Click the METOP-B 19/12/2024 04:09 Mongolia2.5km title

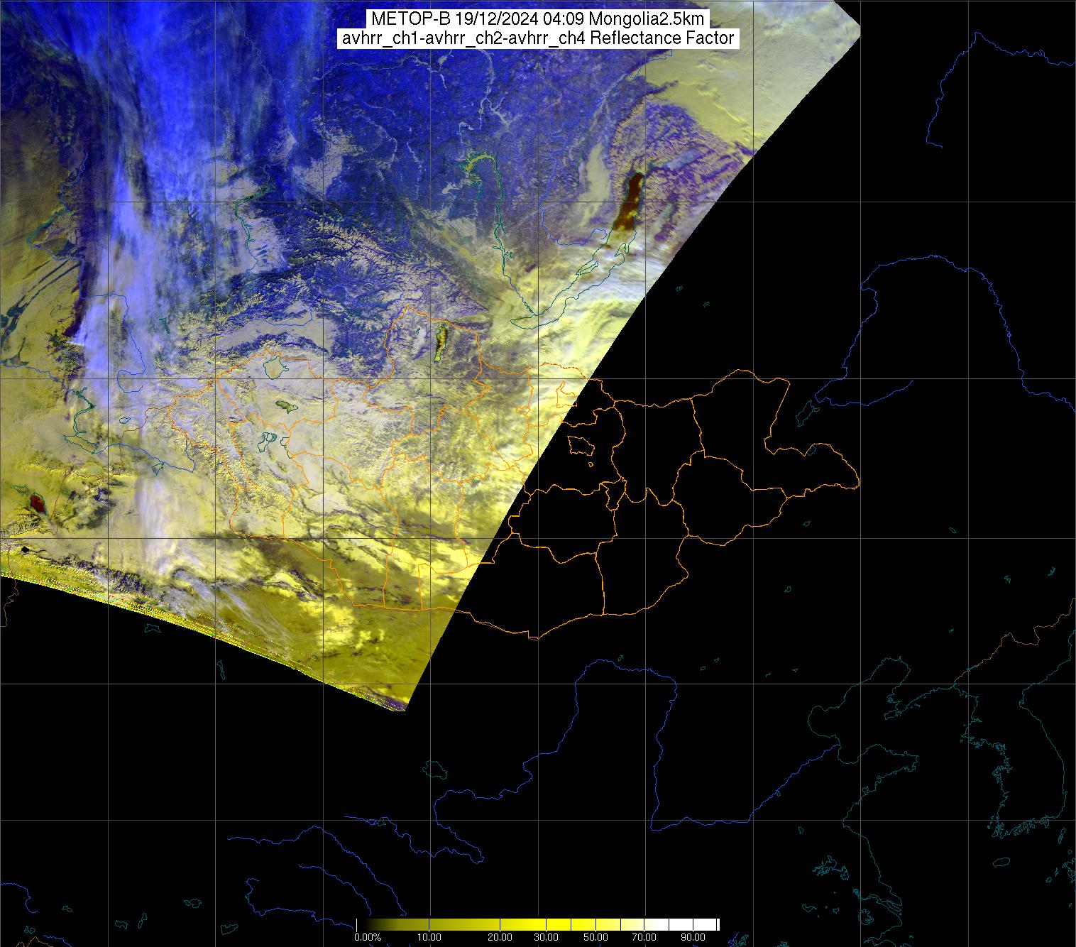tap(537, 19)
